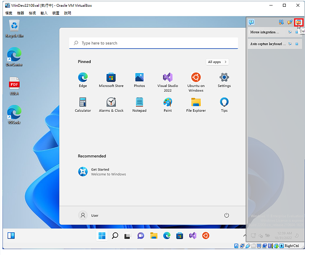Dismiss forever the Auto capture keyboard notification
The width and height of the screenshot is (311, 255).
click(290, 44)
